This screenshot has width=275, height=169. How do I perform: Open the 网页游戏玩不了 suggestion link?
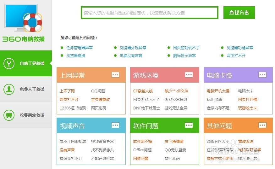point(186,48)
